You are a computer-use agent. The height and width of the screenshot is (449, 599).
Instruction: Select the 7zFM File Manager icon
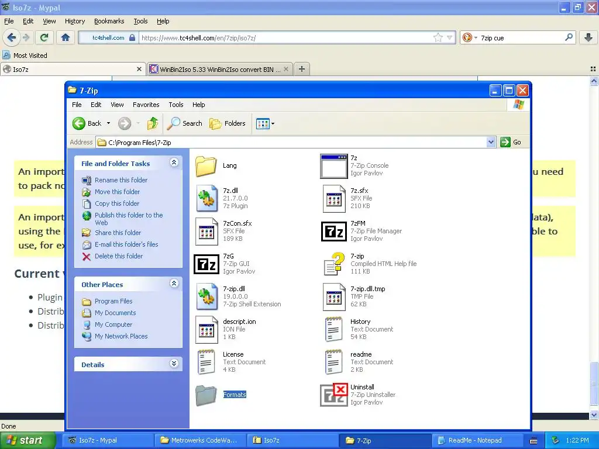coord(334,231)
